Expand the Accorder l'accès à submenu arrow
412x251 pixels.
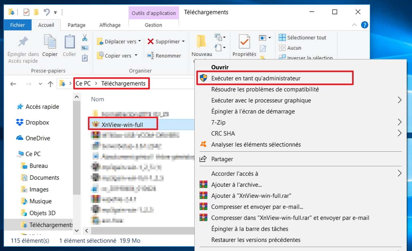pos(400,173)
